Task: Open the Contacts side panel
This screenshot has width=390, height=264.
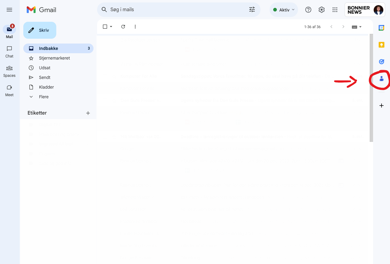Action: (381, 79)
